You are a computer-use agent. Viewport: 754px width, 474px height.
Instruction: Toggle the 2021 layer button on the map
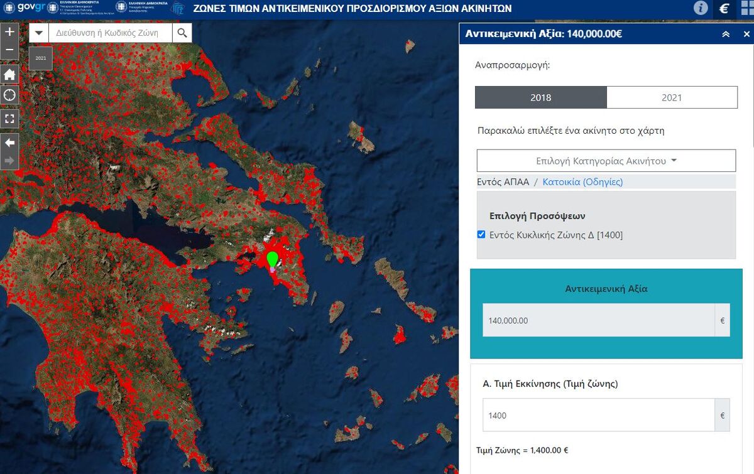pyautogui.click(x=41, y=58)
